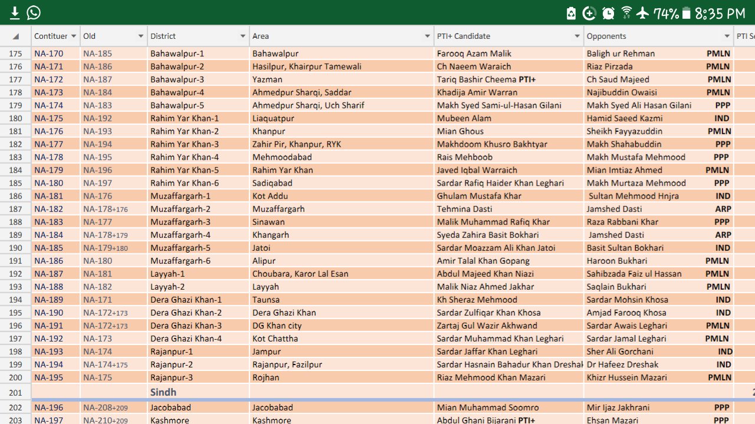Click the select-all corner triangle

(x=16, y=37)
